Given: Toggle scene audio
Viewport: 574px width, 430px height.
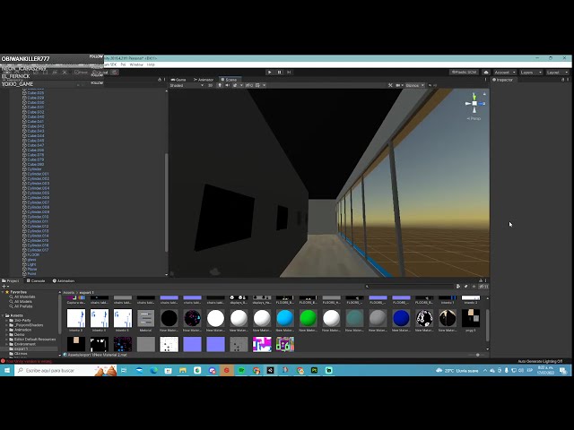Looking at the screenshot, I should tap(227, 86).
